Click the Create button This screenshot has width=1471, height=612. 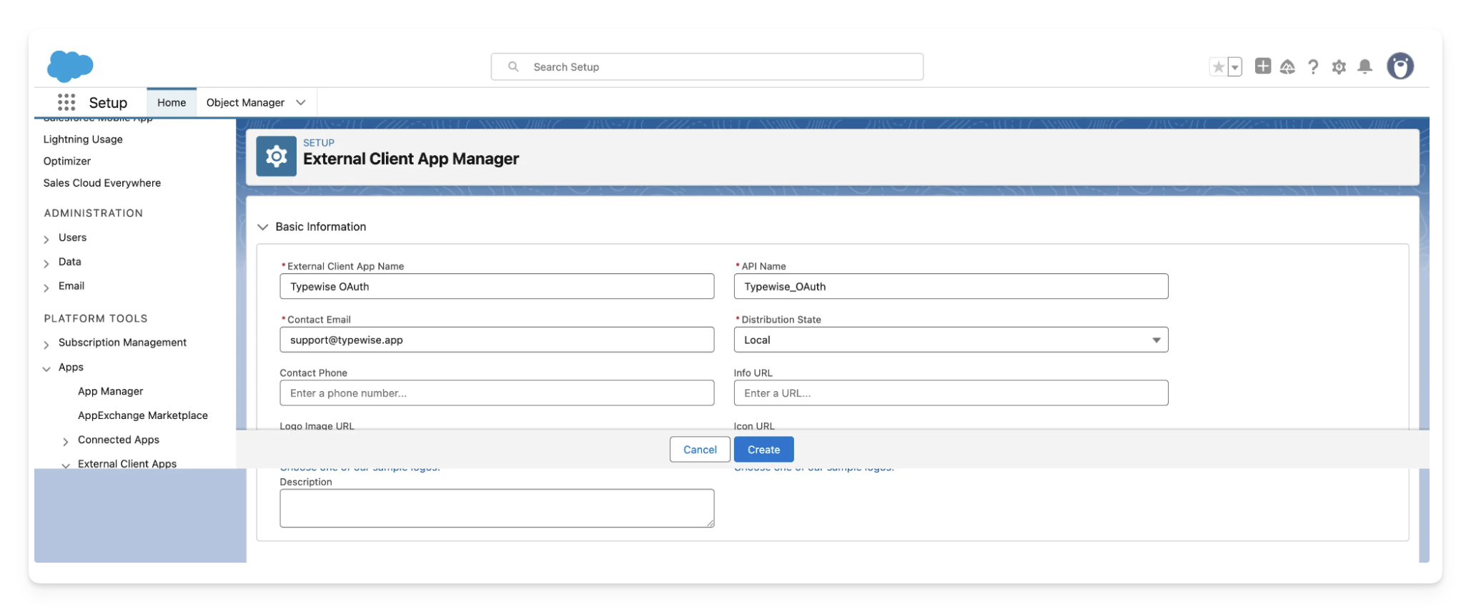click(x=763, y=449)
